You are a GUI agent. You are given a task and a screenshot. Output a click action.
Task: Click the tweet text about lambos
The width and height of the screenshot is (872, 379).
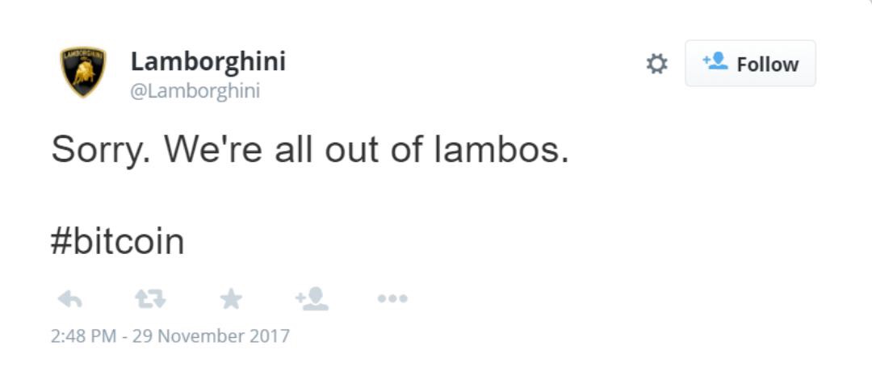coord(310,151)
